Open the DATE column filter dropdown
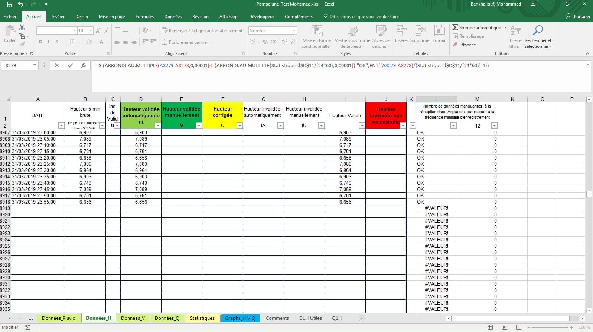This screenshot has height=332, width=593. click(61, 126)
